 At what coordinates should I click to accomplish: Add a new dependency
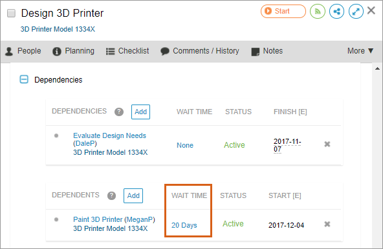[x=140, y=112]
